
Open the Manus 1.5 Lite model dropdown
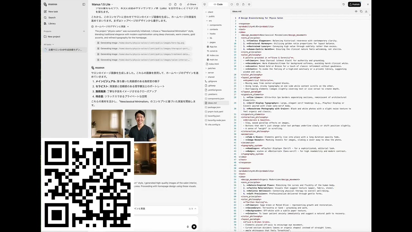click(x=102, y=4)
